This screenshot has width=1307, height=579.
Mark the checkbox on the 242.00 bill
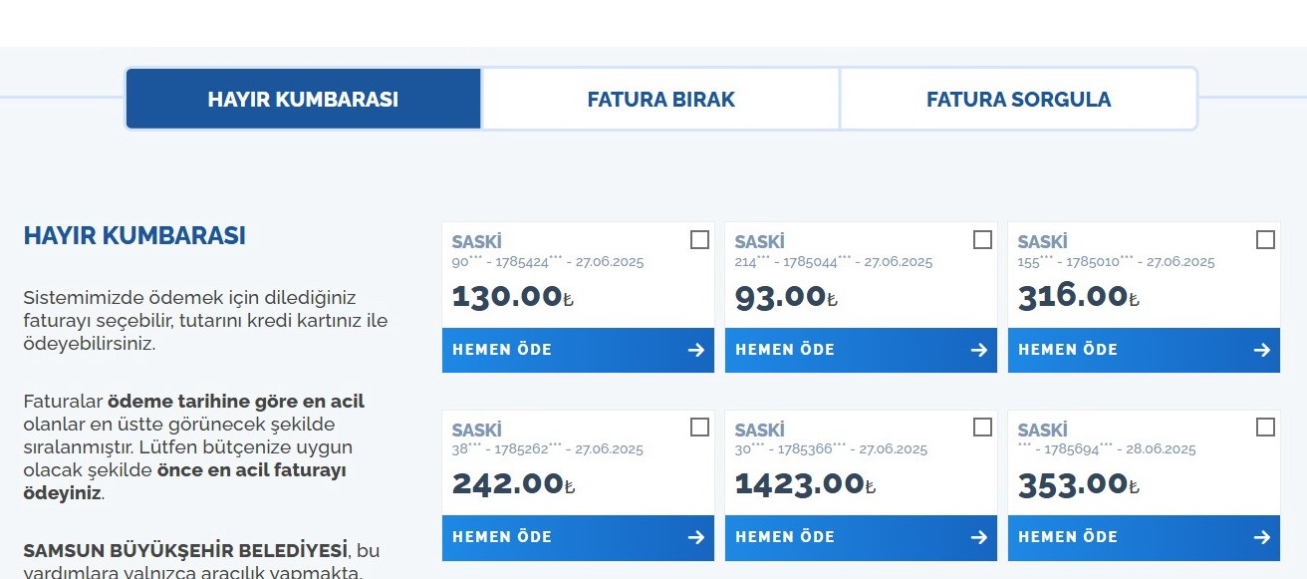click(x=699, y=428)
